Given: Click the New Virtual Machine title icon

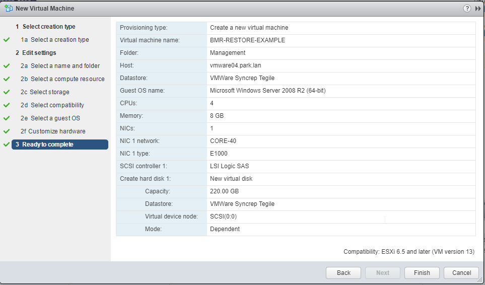Looking at the screenshot, I should [x=9, y=9].
